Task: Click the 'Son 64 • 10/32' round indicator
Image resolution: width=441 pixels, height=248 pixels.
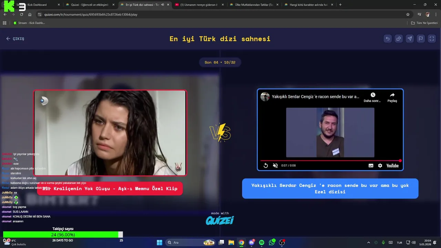Action: [x=220, y=62]
